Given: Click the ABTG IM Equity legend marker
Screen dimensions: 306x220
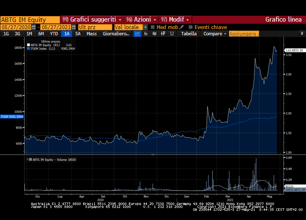Looking at the screenshot, I should (28, 45).
